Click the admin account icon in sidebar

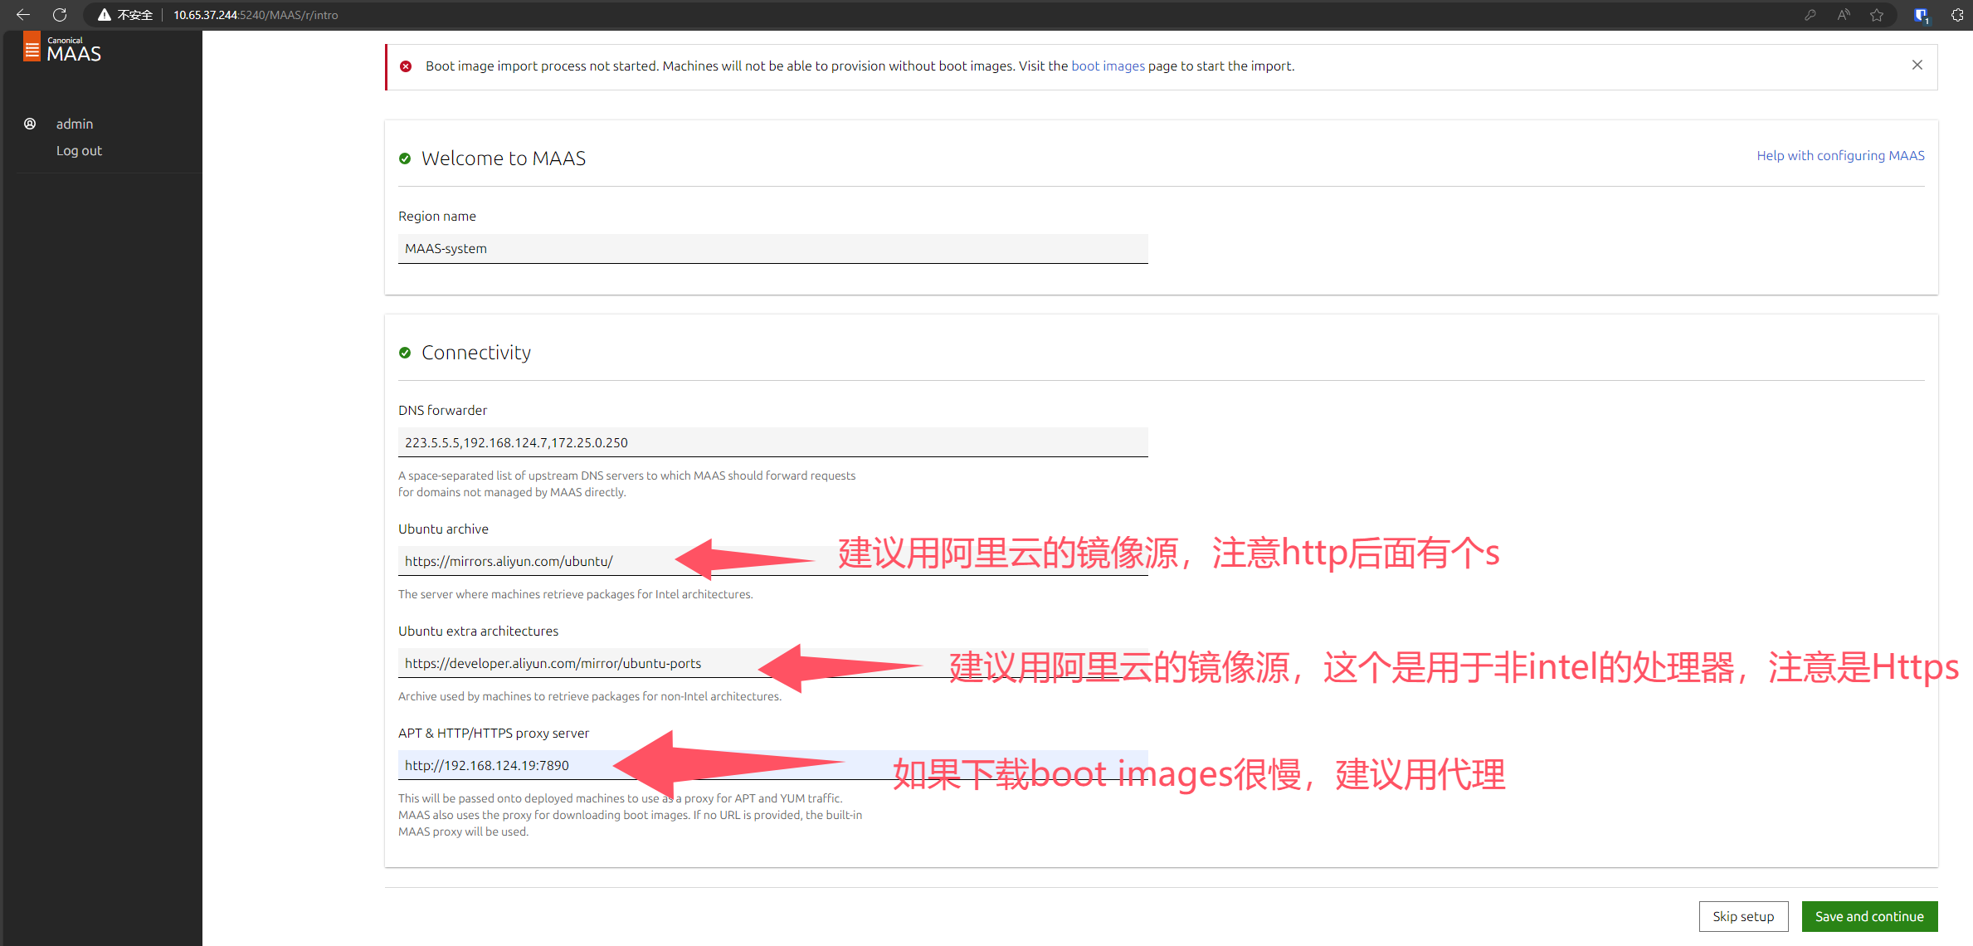click(x=30, y=123)
